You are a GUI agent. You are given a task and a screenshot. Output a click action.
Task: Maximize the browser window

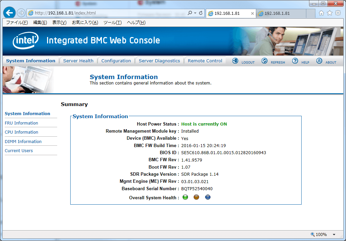323,4
